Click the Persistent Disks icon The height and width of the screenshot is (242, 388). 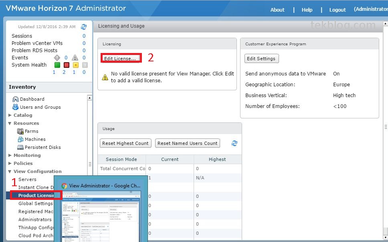pyautogui.click(x=20, y=147)
